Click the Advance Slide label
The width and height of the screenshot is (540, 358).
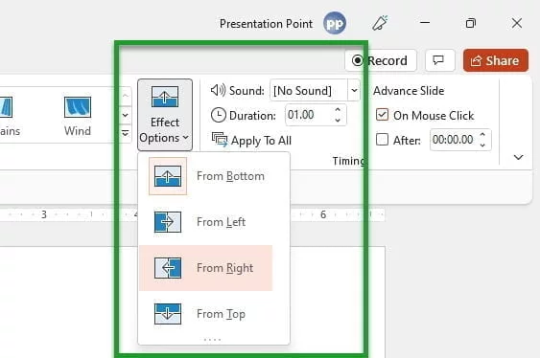pos(409,91)
